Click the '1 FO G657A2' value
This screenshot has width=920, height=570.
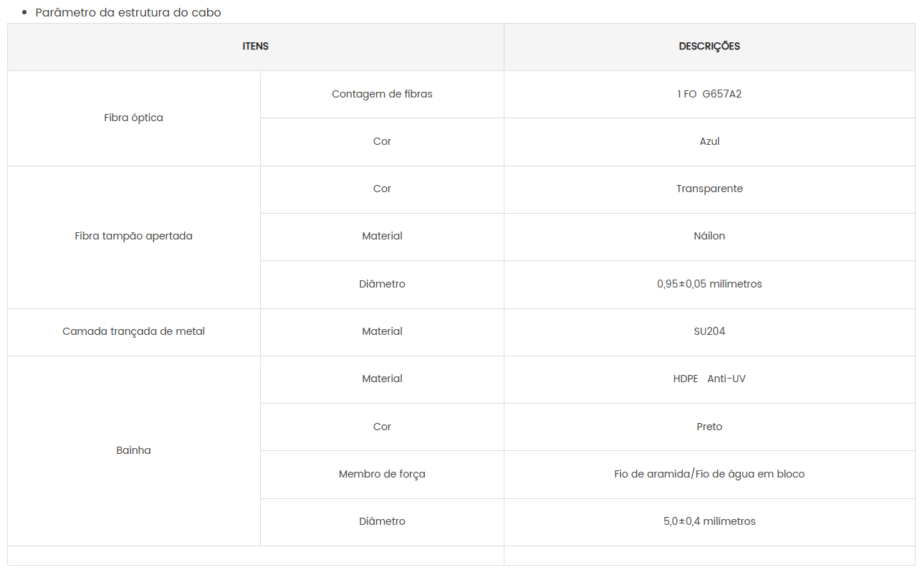click(x=709, y=94)
